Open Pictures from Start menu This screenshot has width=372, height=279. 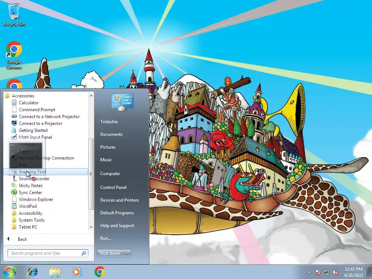click(x=108, y=147)
